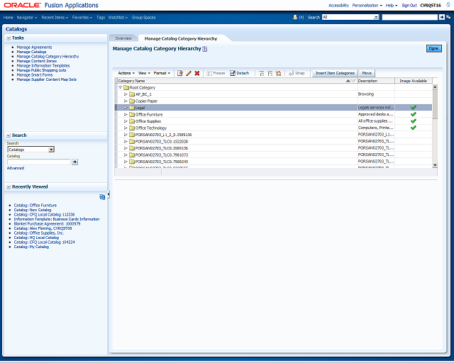Screen dimensions: 454x363
Task: Open the global Search All dropdown
Action: coord(376,17)
